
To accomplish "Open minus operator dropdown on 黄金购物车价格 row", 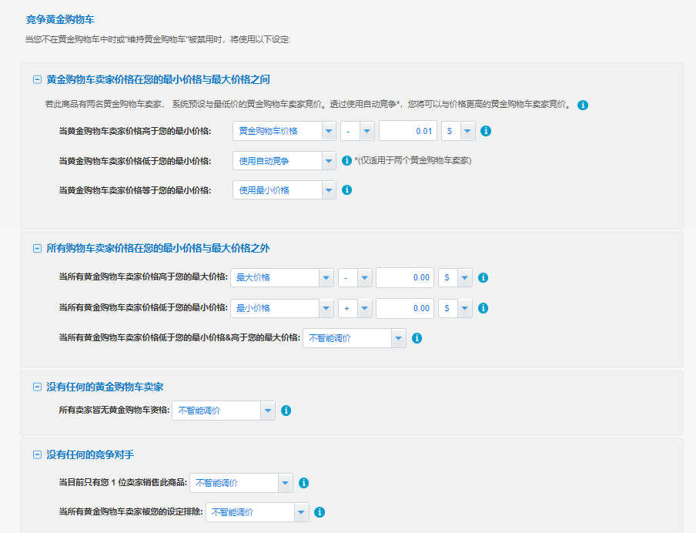I will tap(357, 131).
